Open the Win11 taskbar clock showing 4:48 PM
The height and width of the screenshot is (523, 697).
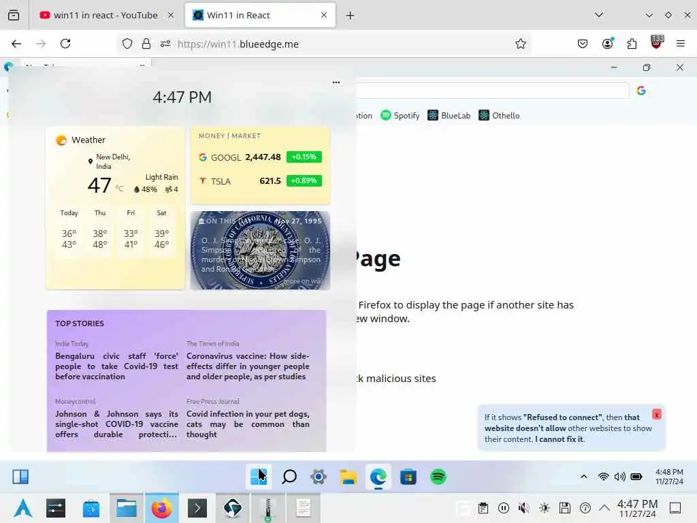point(669,477)
